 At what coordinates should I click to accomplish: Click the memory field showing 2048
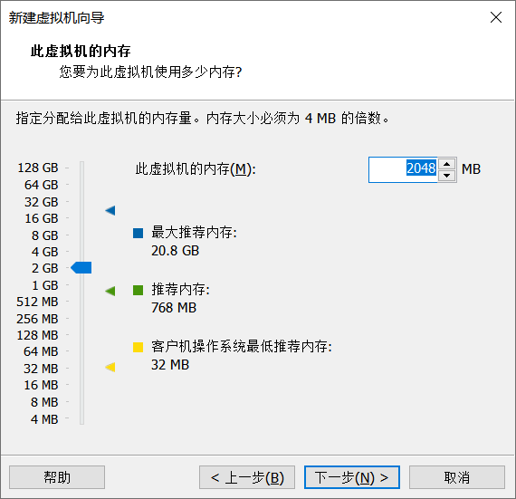[x=403, y=169]
